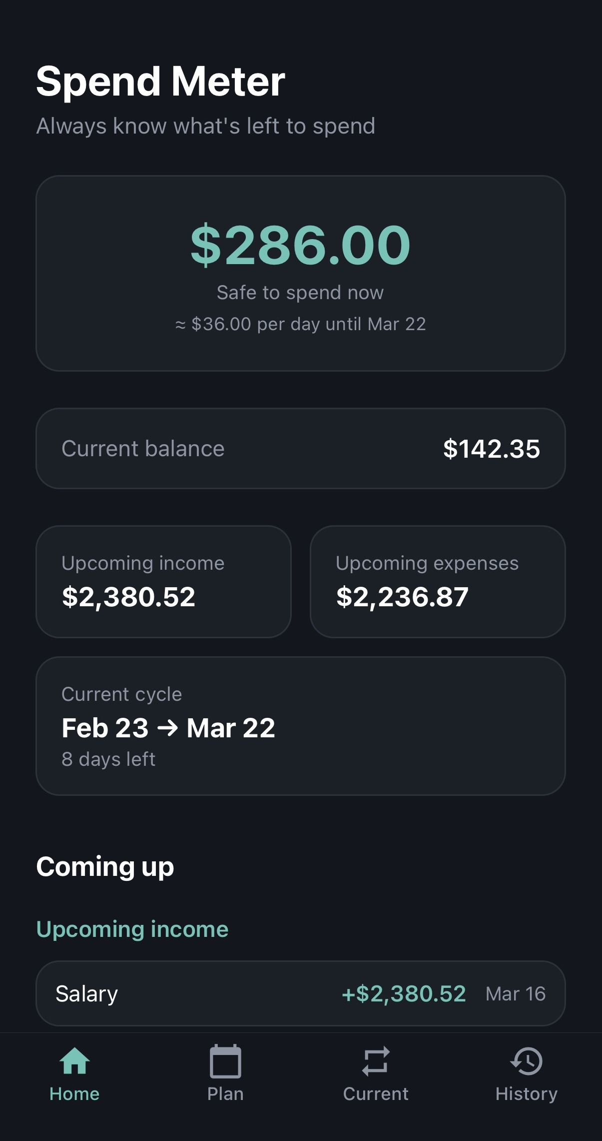This screenshot has height=1141, width=602.
Task: Open the Plan calendar icon
Action: coord(225,1060)
